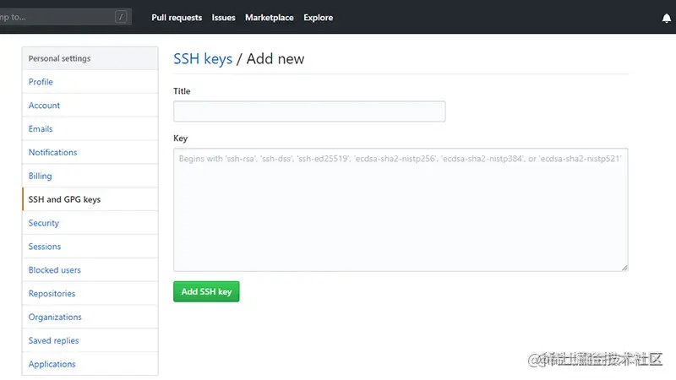This screenshot has height=380, width=676.
Task: Select SSH and GPG keys sidebar item
Action: tap(90, 199)
